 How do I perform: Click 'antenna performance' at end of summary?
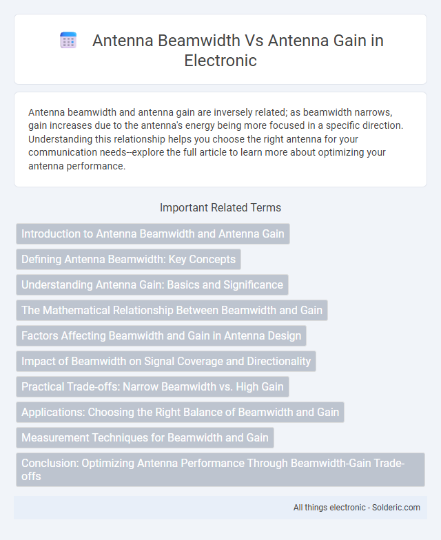76,166
